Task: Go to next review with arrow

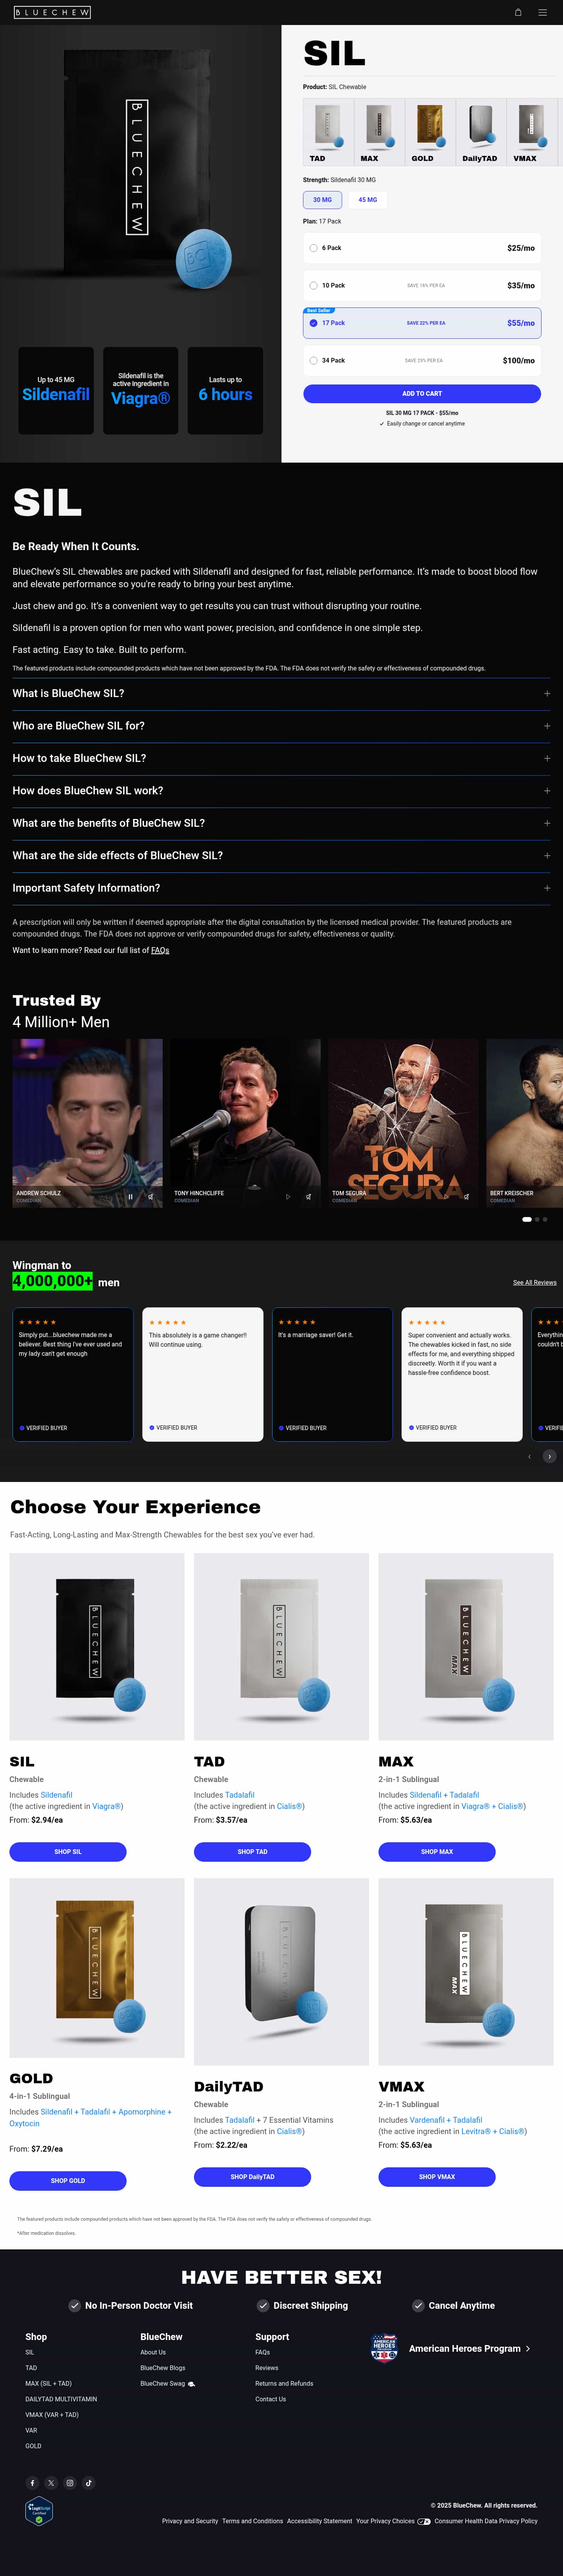Action: (549, 1456)
